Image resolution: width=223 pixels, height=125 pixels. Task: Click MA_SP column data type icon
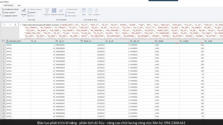point(131,41)
